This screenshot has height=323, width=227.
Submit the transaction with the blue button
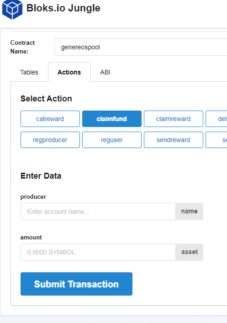(76, 284)
